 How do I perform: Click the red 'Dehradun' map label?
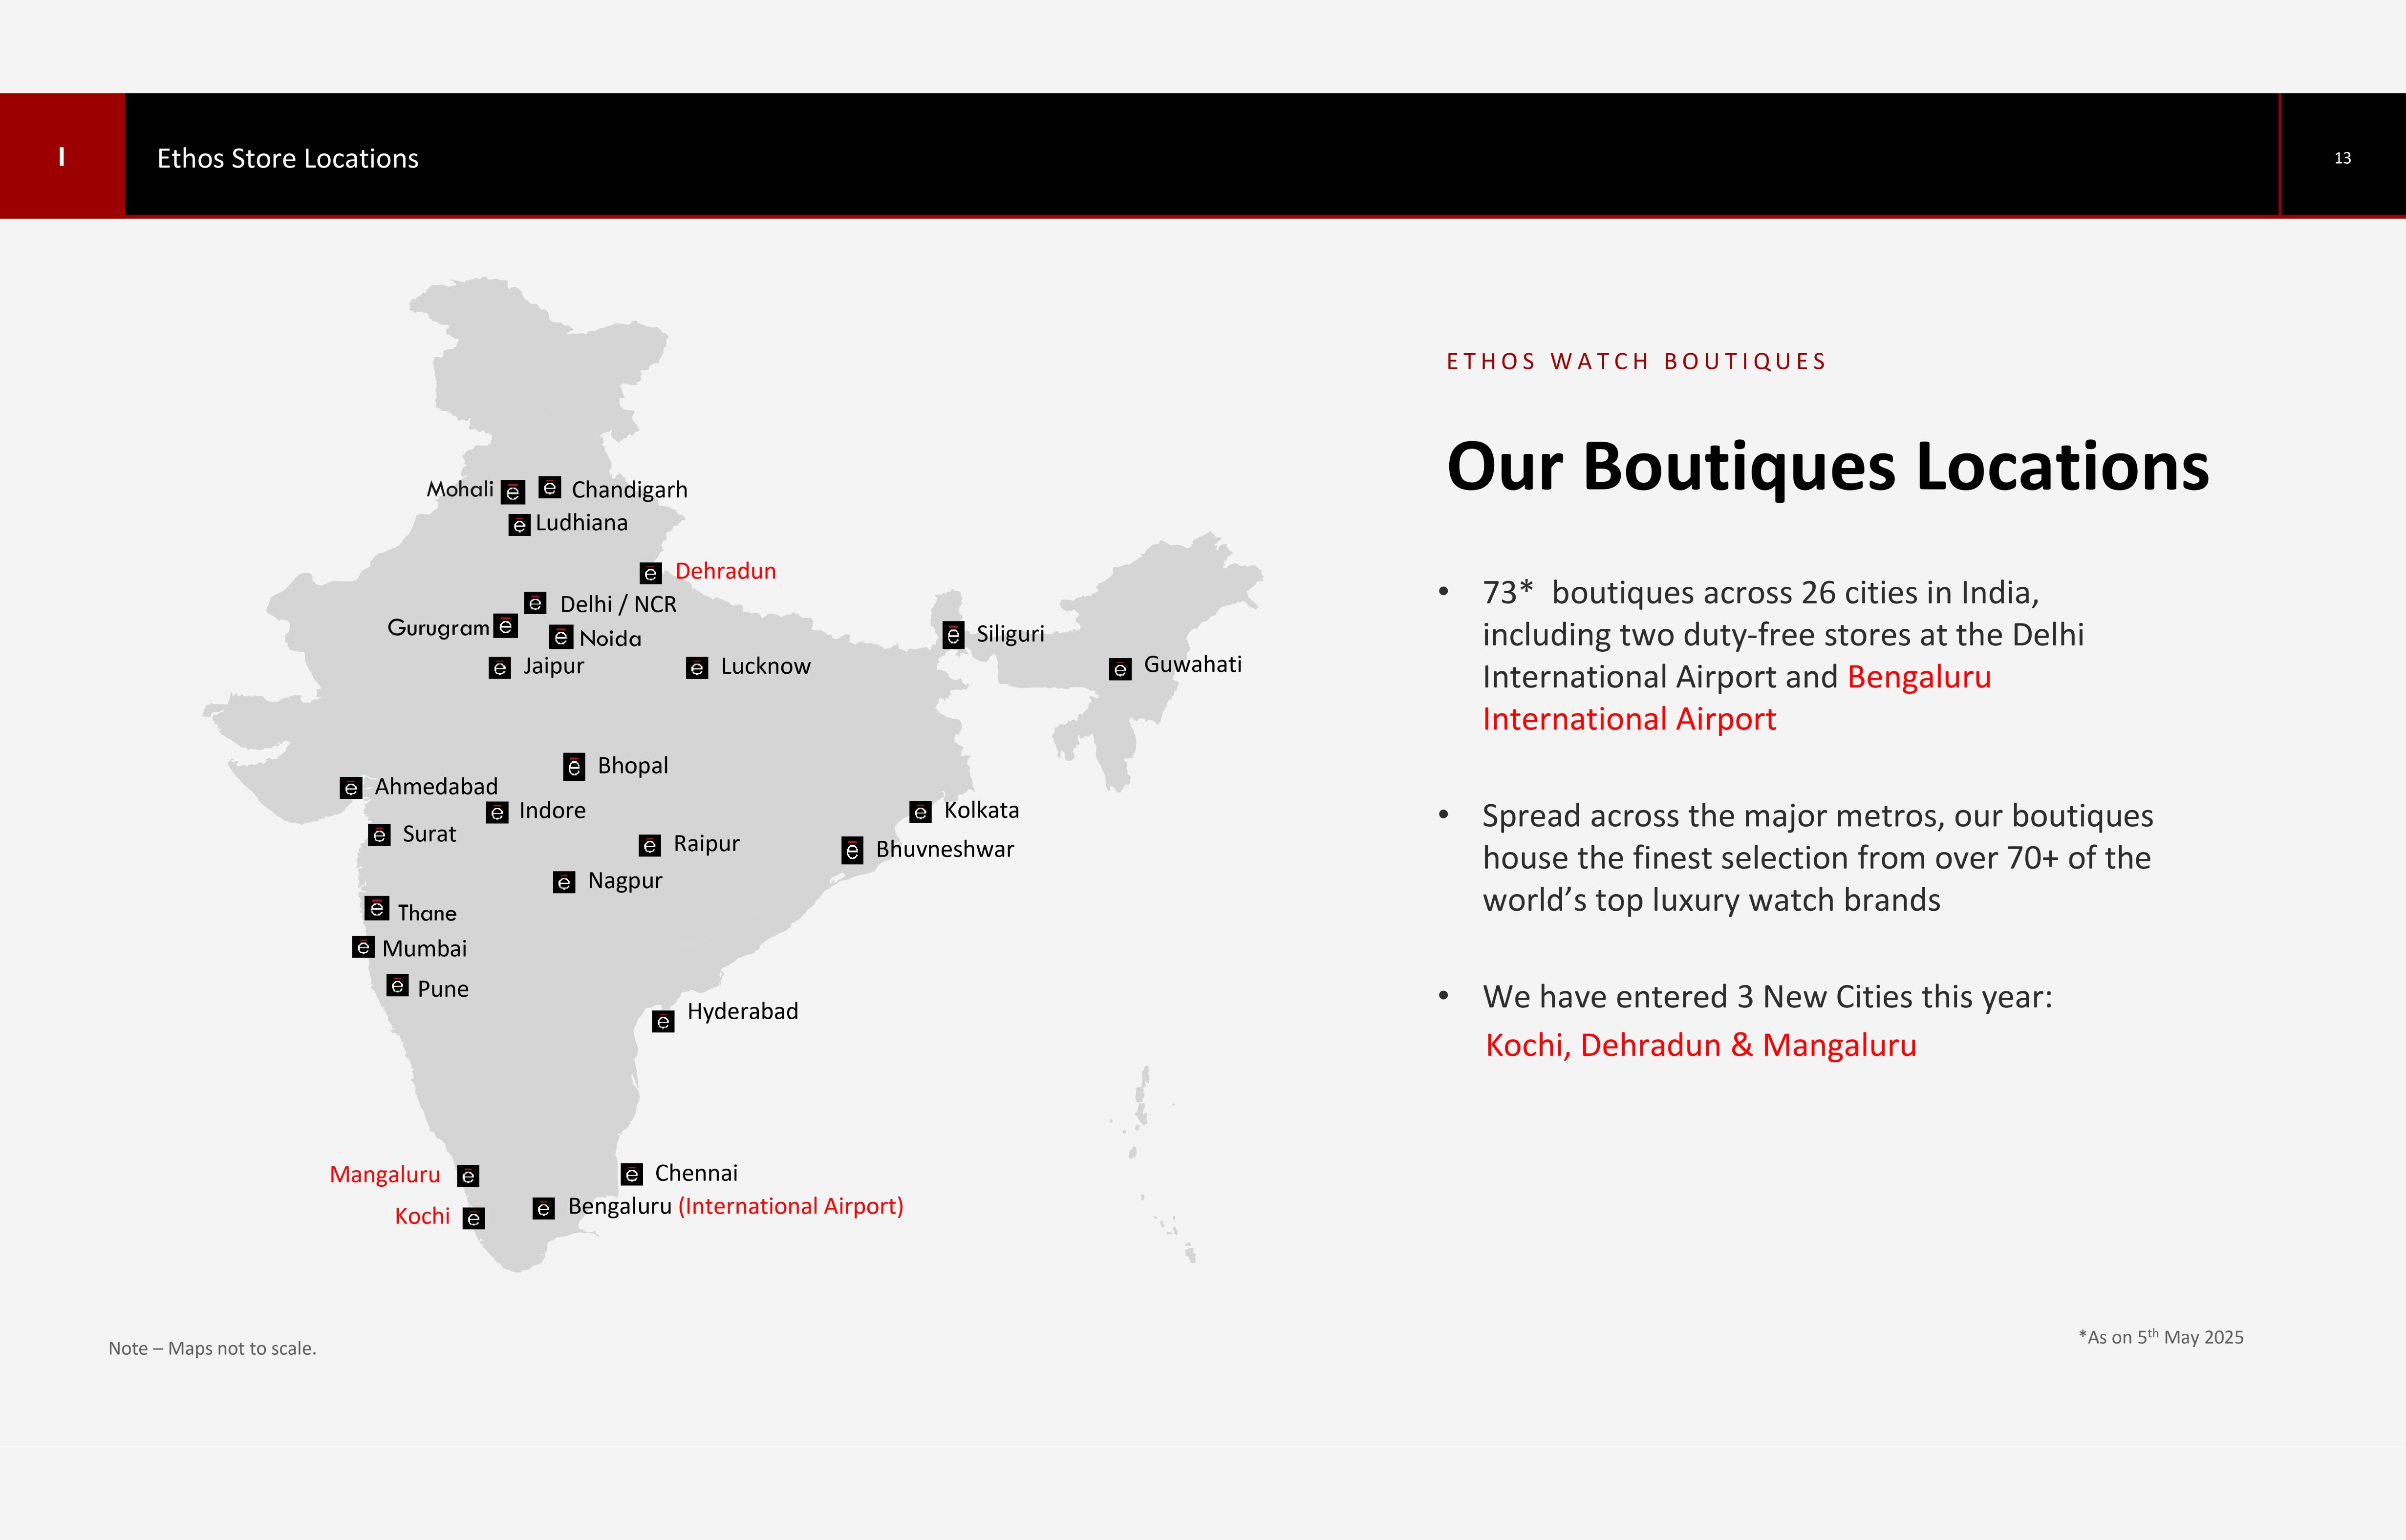point(726,571)
